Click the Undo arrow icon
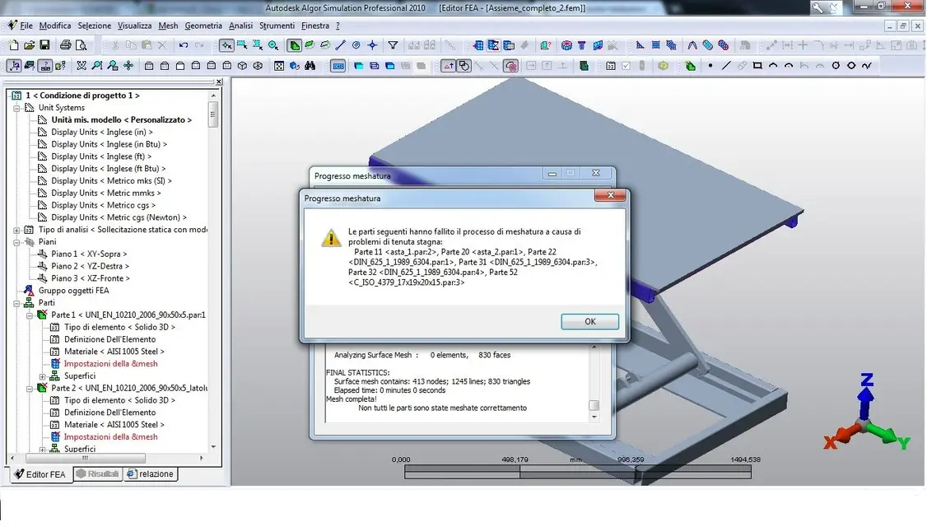 pos(184,45)
